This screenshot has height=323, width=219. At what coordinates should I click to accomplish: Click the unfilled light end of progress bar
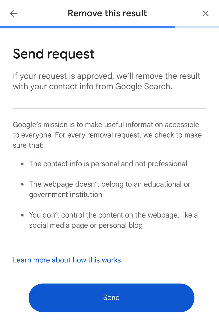pyautogui.click(x=197, y=27)
